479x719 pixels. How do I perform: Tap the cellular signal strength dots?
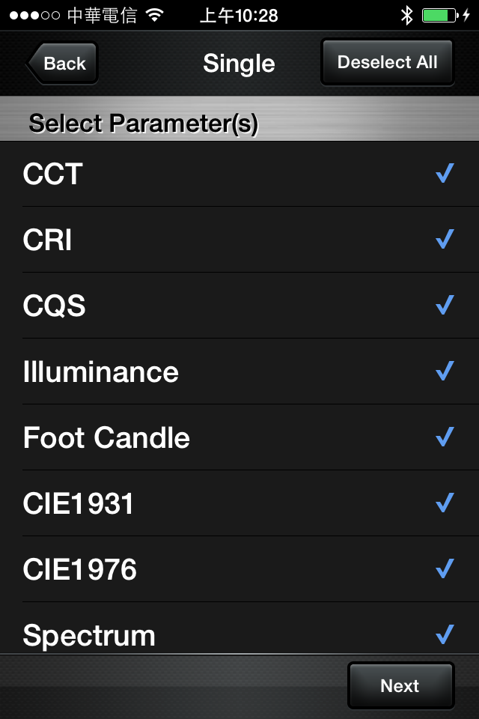coord(35,15)
